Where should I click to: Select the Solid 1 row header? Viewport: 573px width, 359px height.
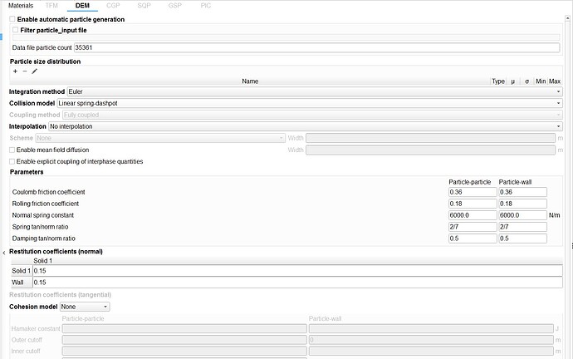tap(22, 271)
